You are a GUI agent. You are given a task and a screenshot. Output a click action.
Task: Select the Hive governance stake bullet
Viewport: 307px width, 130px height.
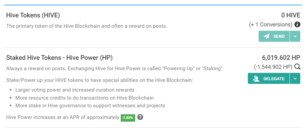tap(90, 106)
